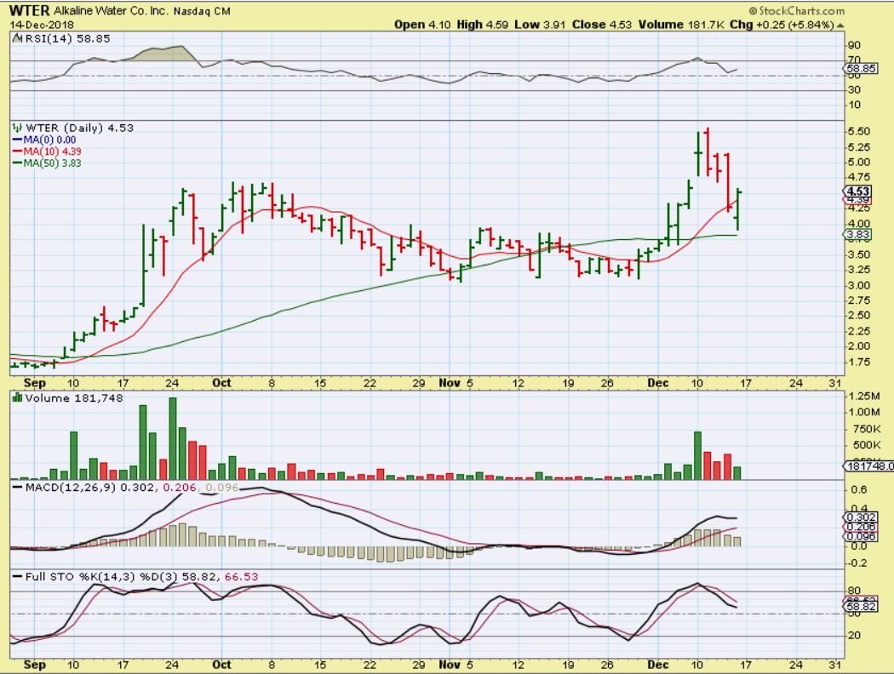Click the Close 4.53 value in header
This screenshot has width=894, height=674.
tap(602, 25)
